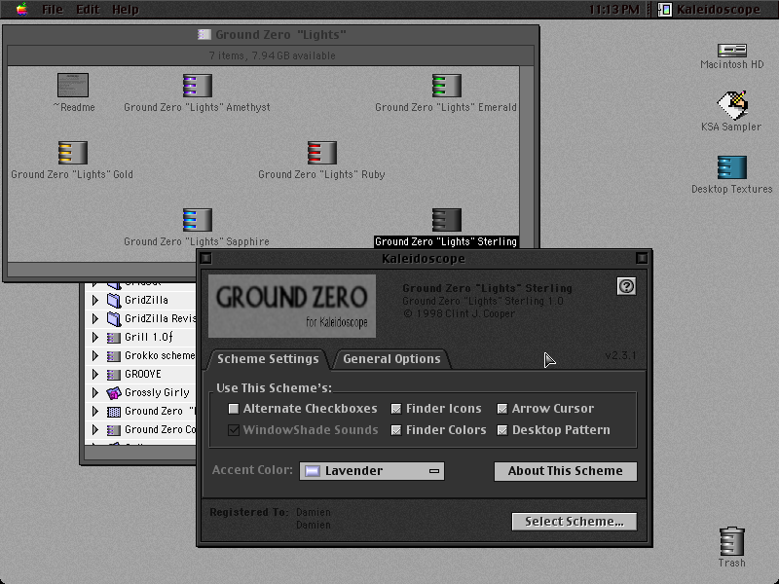Click the GridZilla folder icon in list window

[114, 300]
